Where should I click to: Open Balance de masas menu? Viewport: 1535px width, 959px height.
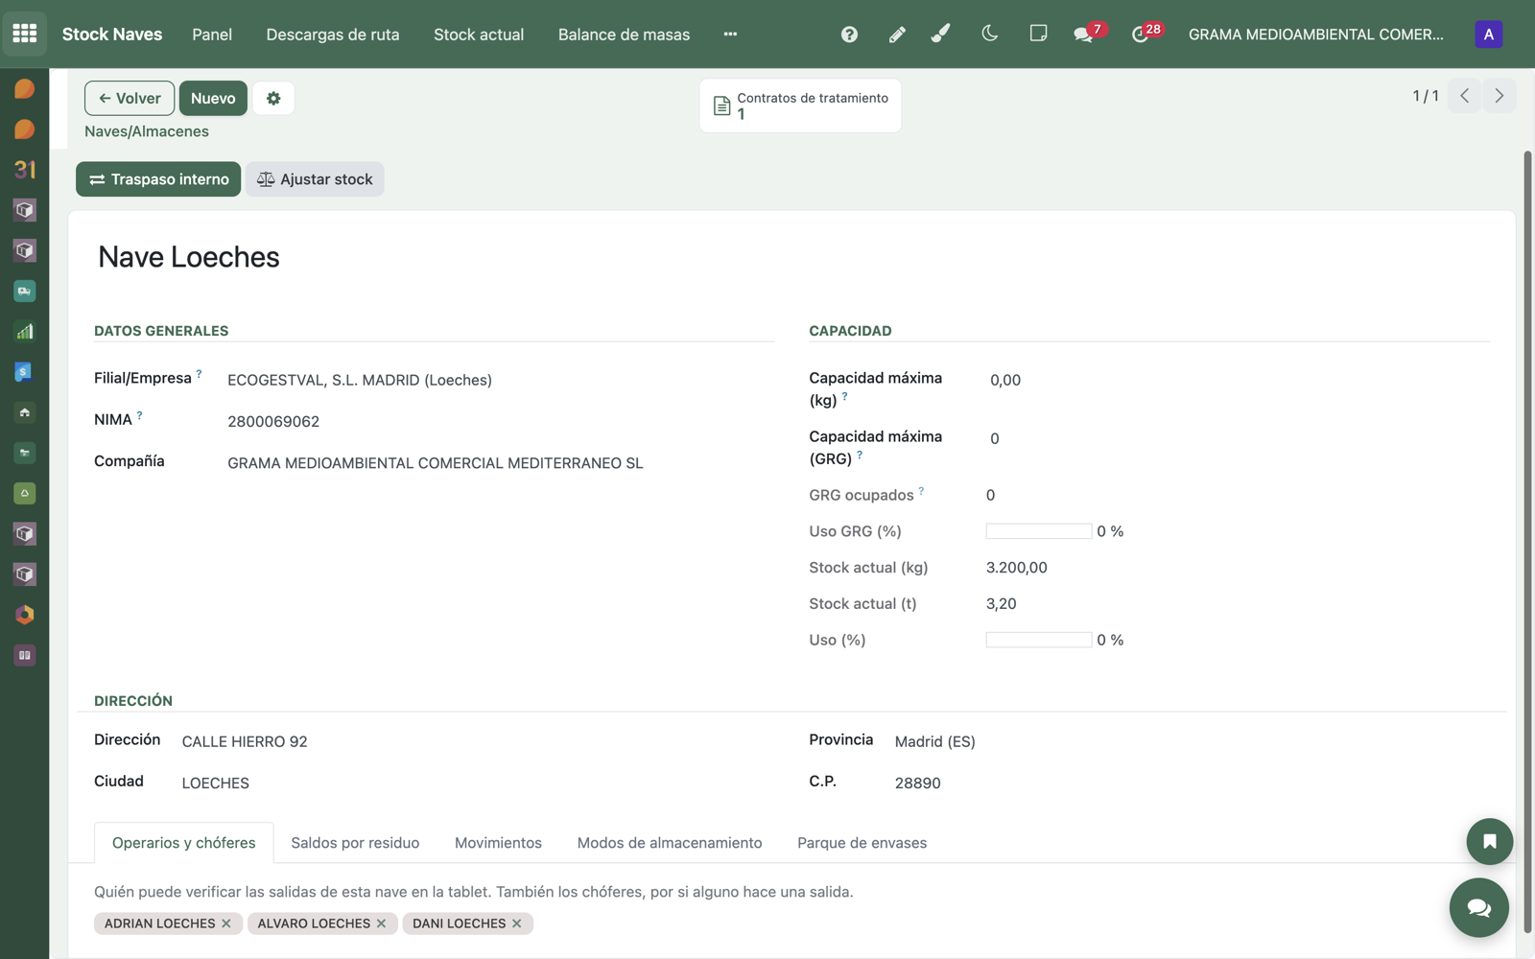624,35
